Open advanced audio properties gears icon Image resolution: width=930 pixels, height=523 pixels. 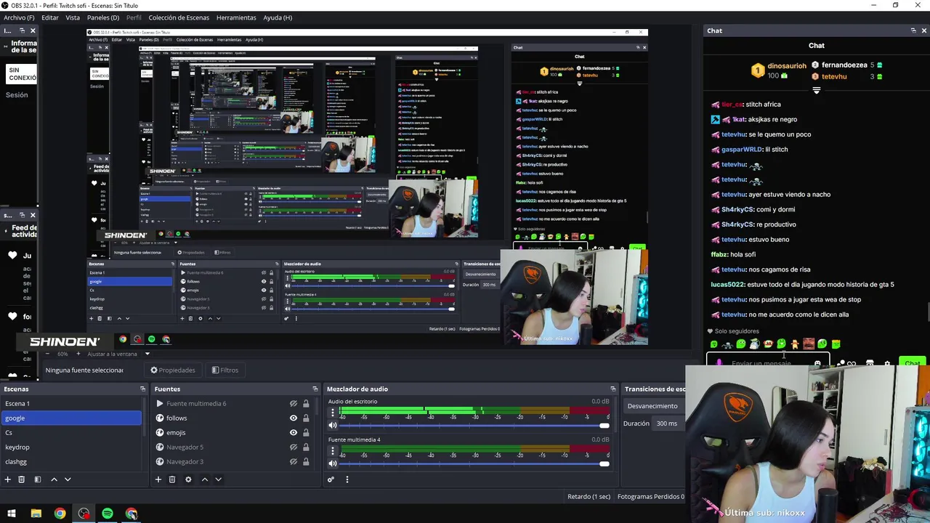point(331,479)
